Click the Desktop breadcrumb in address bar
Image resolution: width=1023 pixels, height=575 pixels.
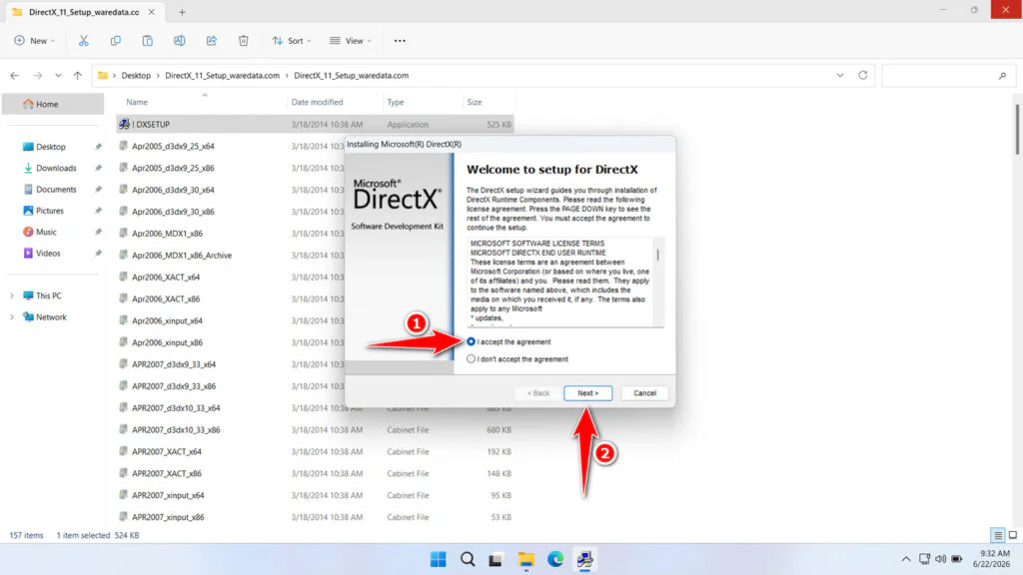pyautogui.click(x=136, y=76)
